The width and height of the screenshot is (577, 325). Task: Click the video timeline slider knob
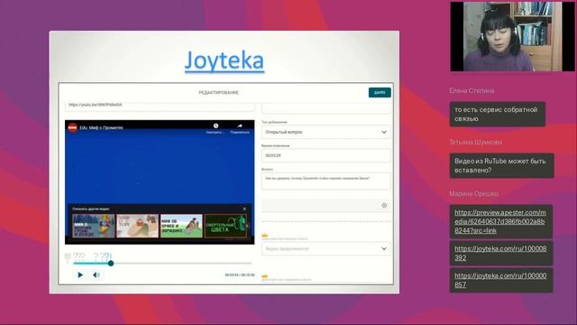(x=111, y=263)
